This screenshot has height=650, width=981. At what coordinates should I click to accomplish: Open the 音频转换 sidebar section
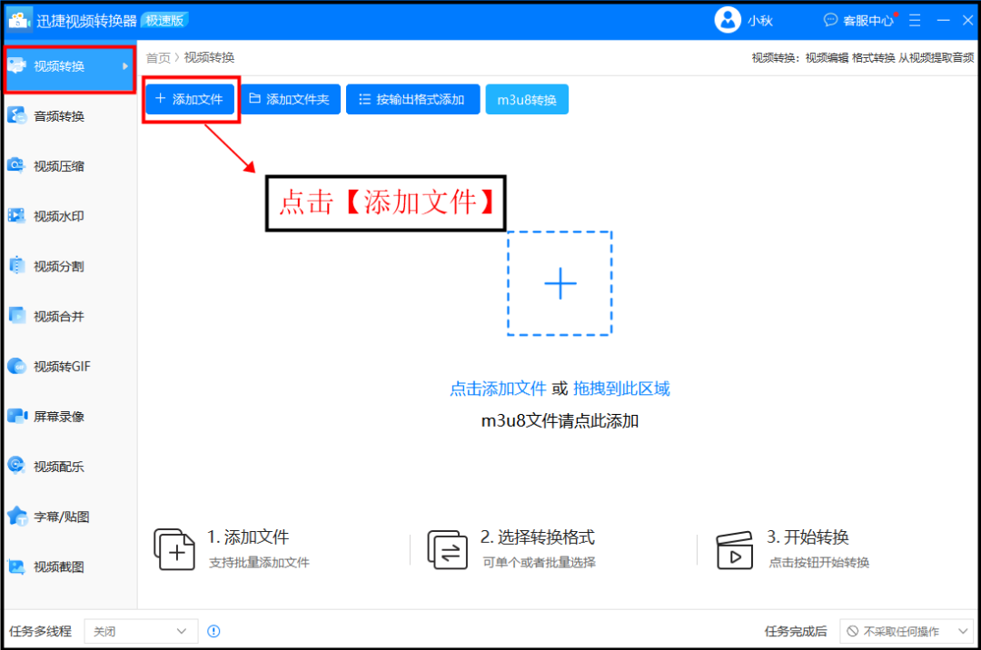click(69, 116)
